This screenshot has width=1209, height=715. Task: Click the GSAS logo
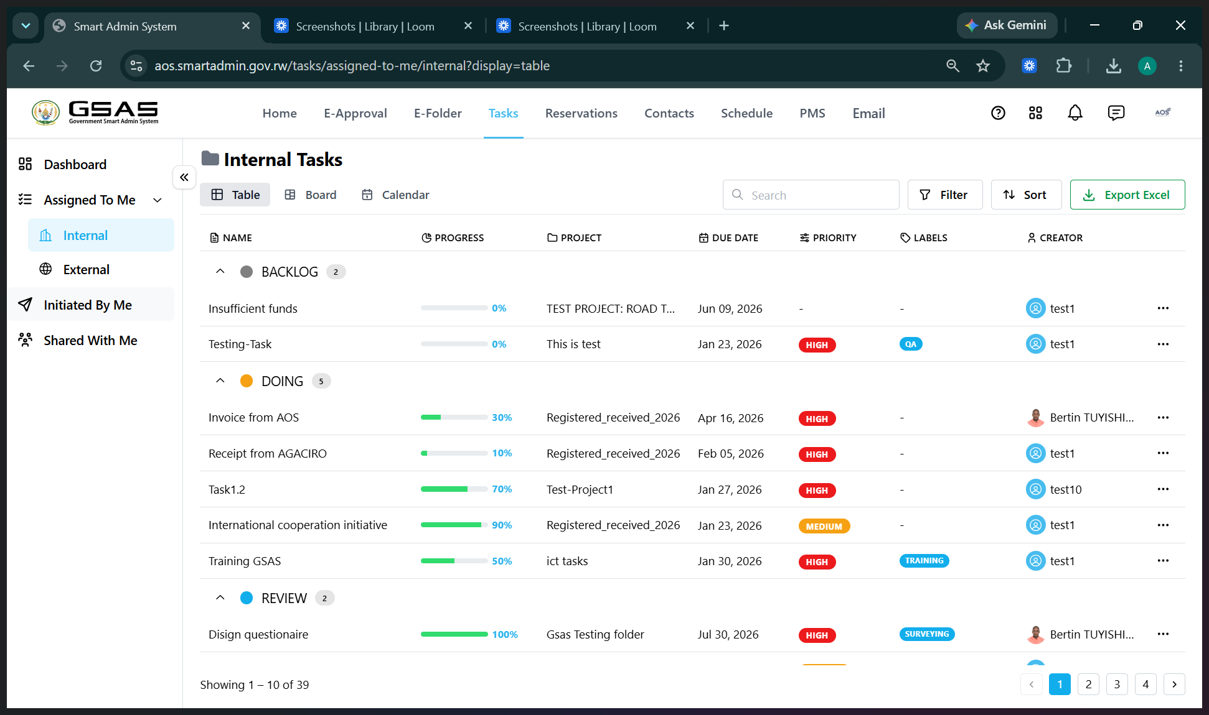(x=96, y=113)
